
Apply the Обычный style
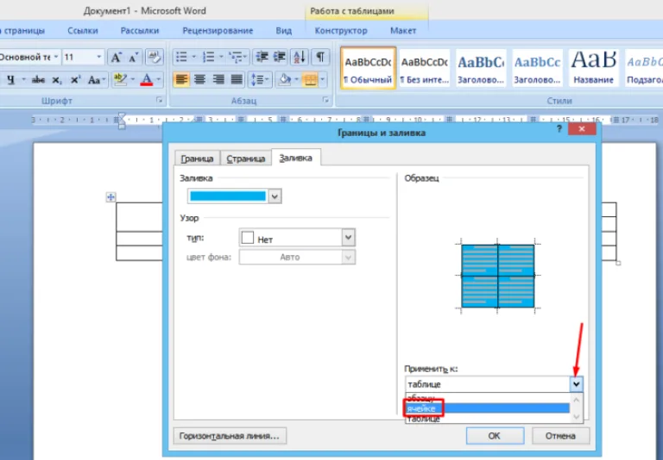click(x=368, y=68)
